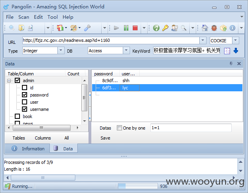The width and height of the screenshot is (248, 193).
Task: Toggle the admin table checkbox
Action: coord(17,81)
